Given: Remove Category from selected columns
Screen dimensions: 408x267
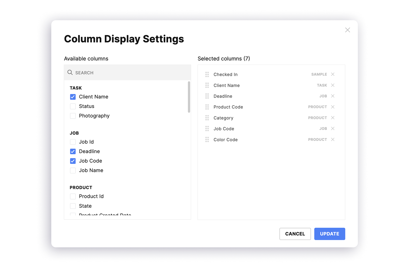Looking at the screenshot, I should (x=333, y=118).
